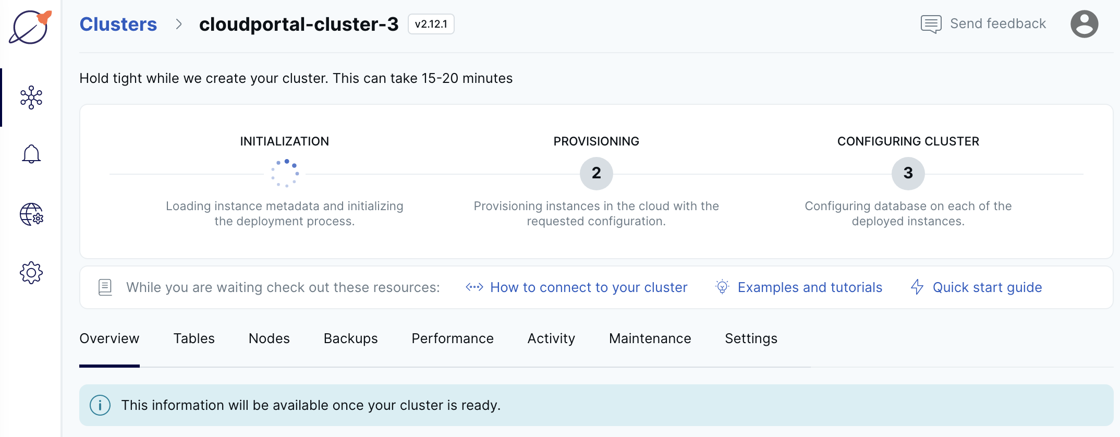Click 'Loading instance metadata' description
The width and height of the screenshot is (1120, 437).
[x=285, y=213]
